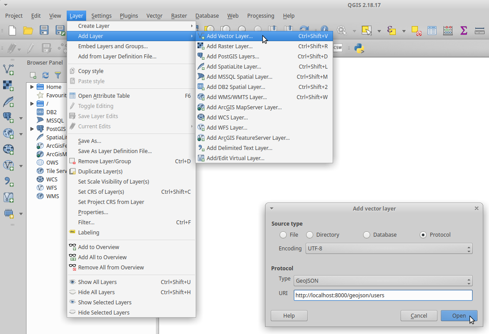The width and height of the screenshot is (489, 334).
Task: Click the Browser Panel filter funnel icon
Action: click(x=58, y=75)
